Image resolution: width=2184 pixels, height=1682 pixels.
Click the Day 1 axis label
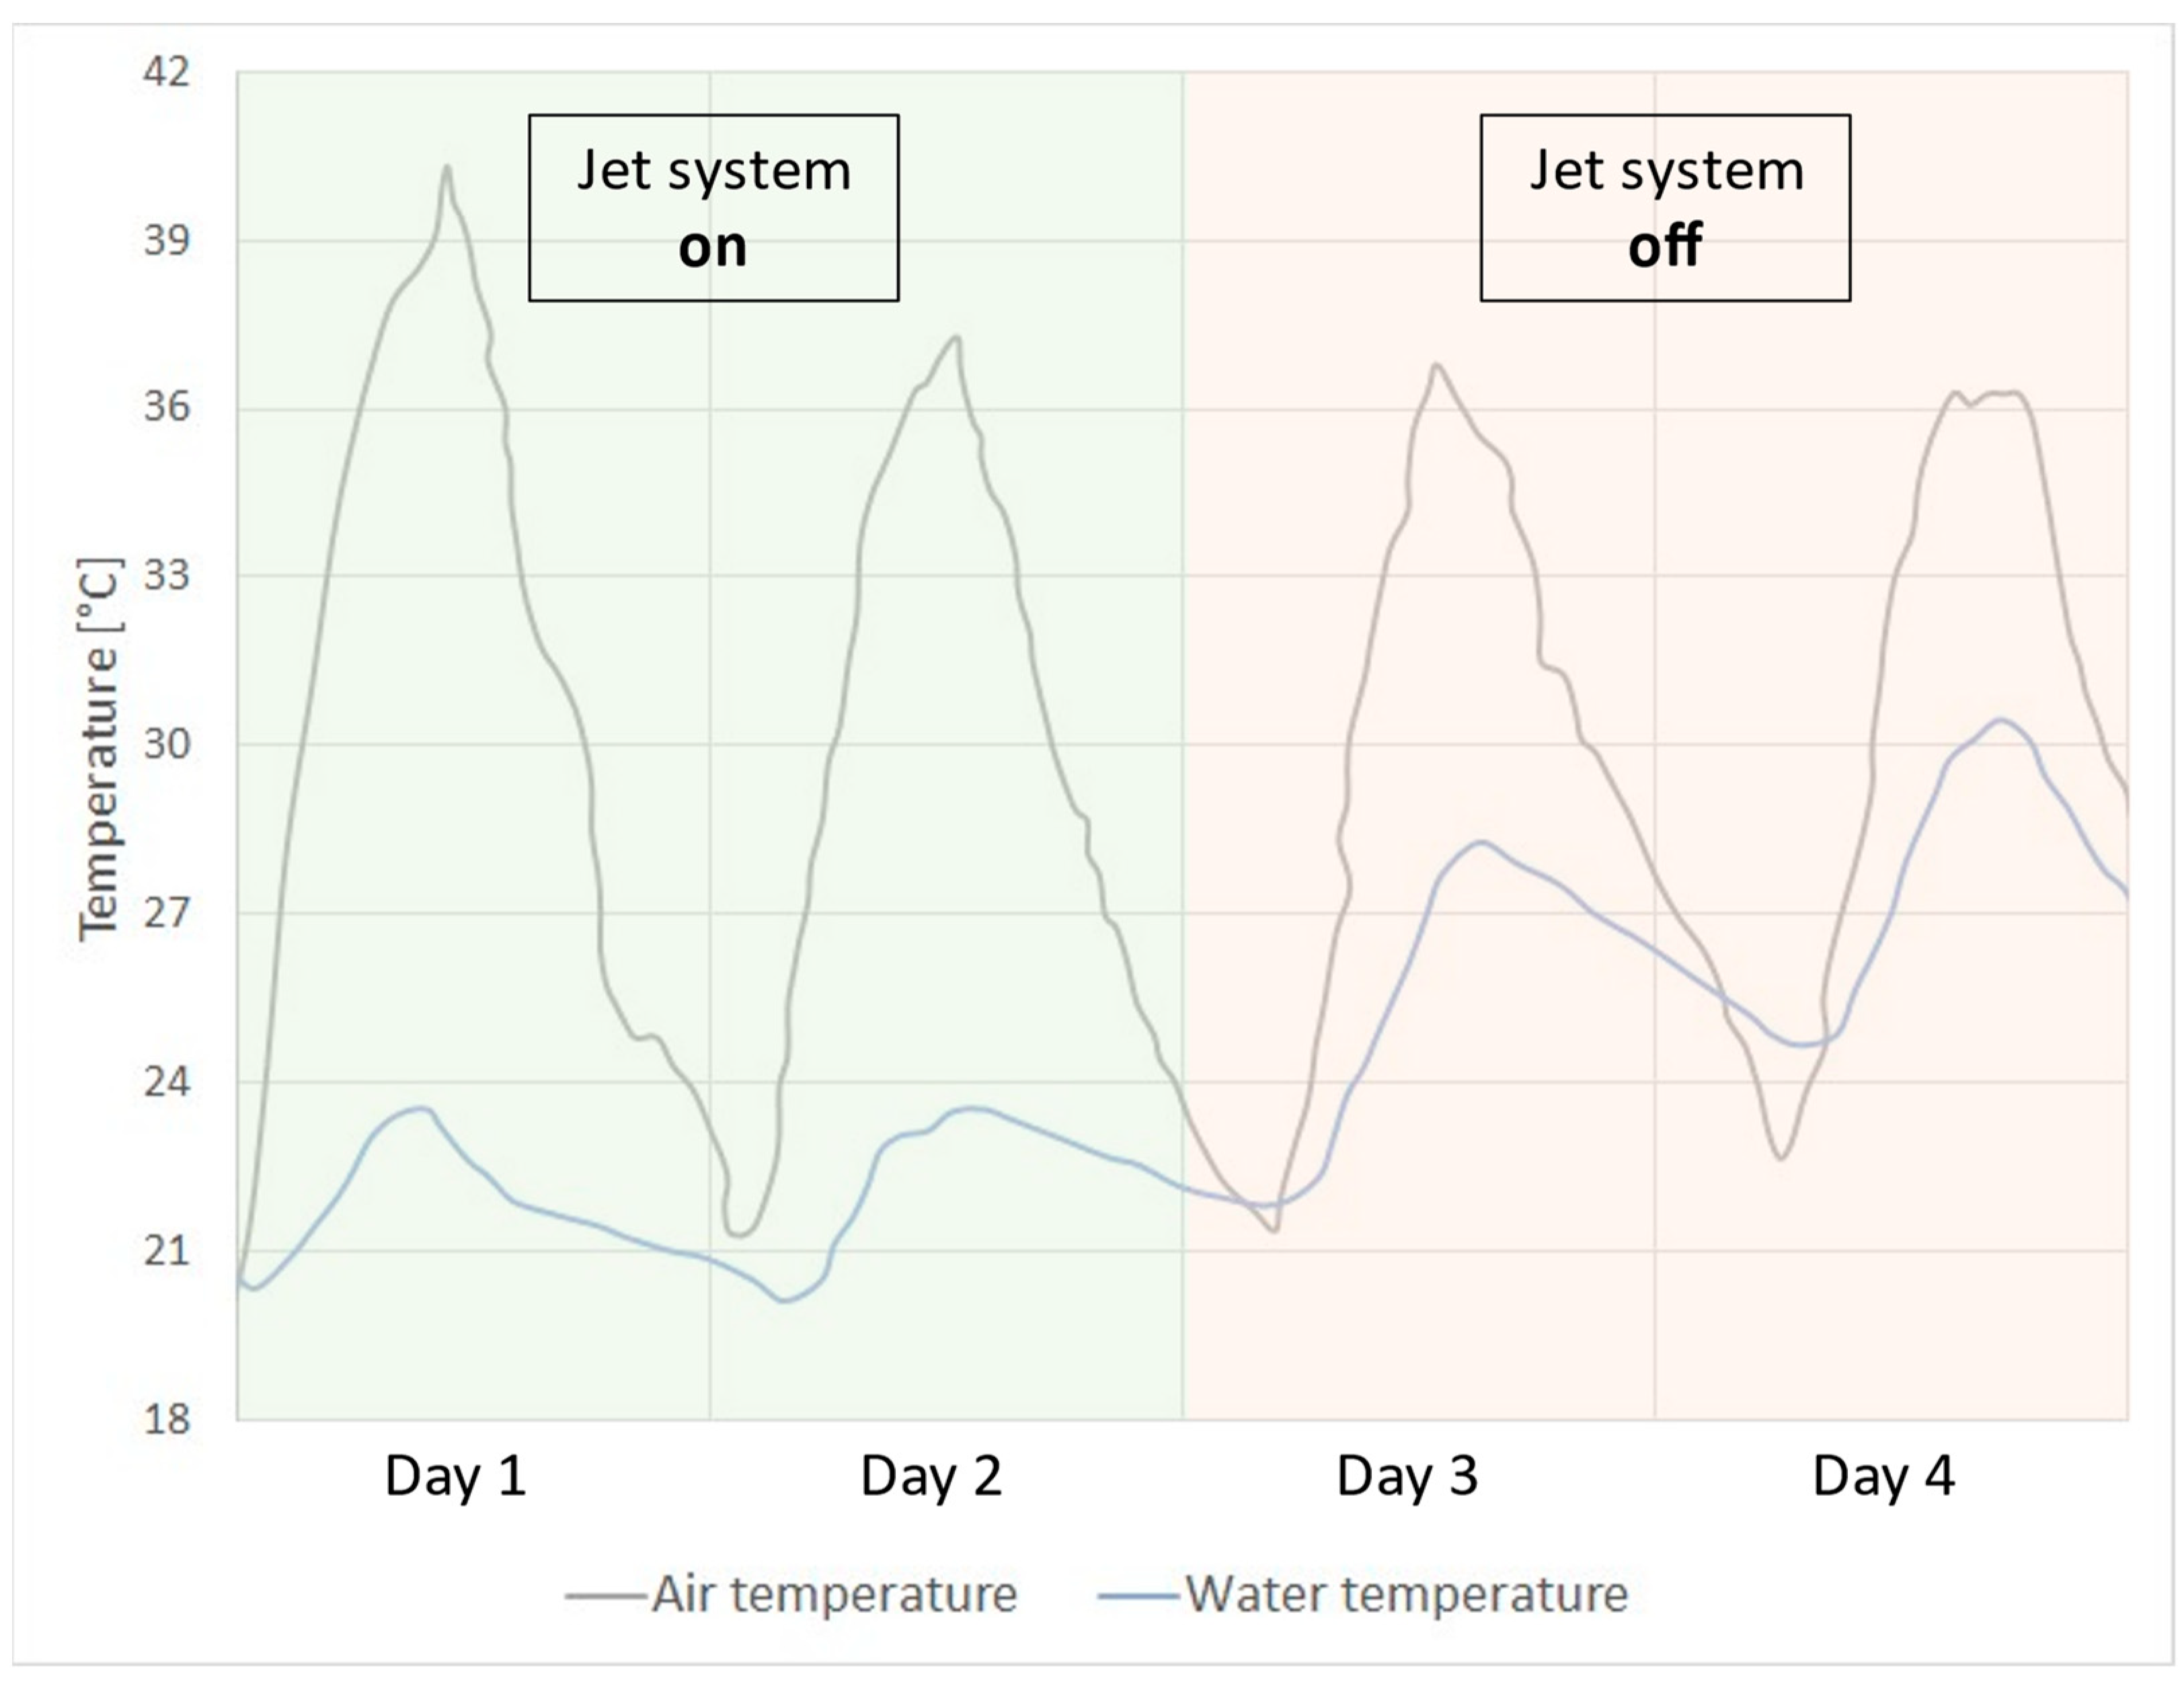455,1476
